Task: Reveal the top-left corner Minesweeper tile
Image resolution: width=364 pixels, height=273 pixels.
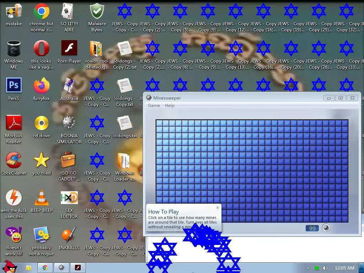Action: 159,123
